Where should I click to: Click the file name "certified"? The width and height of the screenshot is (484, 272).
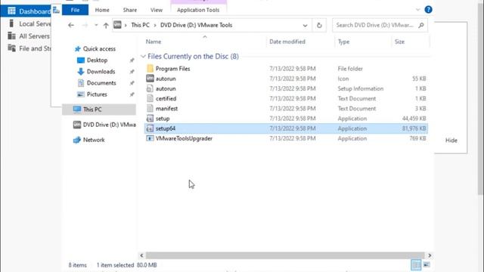(x=166, y=99)
